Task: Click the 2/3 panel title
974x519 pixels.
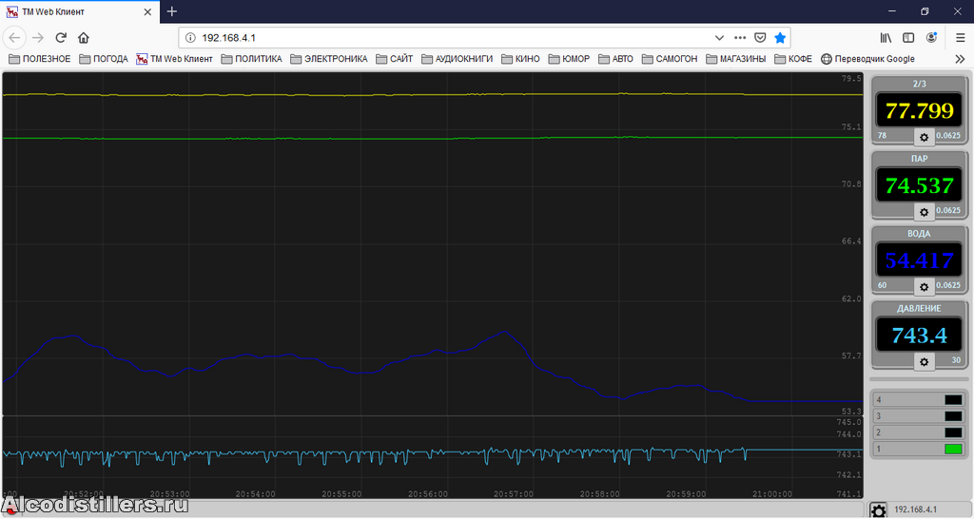Action: tap(919, 84)
